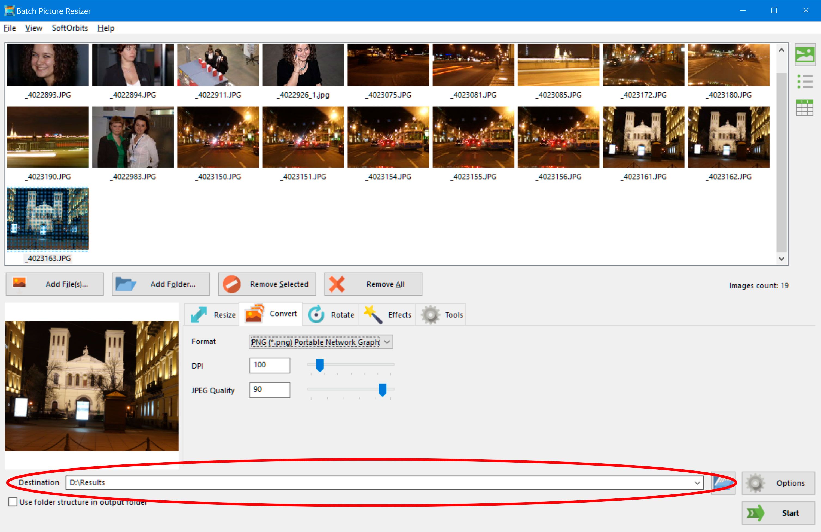The image size is (821, 532).
Task: Drag the DPI quality slider
Action: click(x=320, y=364)
